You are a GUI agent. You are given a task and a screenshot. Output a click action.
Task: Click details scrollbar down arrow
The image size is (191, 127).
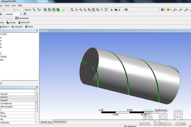(37, 122)
